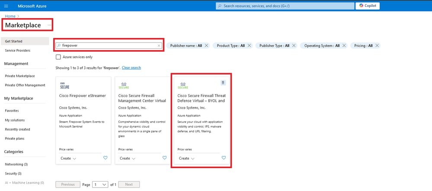Open the Marketplace ellipsis more options
This screenshot has width=432, height=191.
point(49,25)
